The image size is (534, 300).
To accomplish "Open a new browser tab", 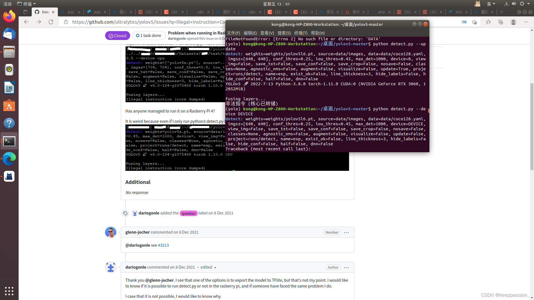I will (x=502, y=12).
